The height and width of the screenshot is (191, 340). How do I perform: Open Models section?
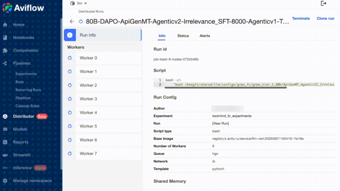[x=20, y=129]
